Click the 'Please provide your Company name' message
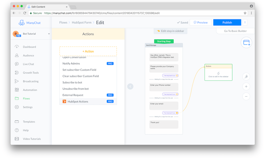 pyautogui.click(x=164, y=68)
